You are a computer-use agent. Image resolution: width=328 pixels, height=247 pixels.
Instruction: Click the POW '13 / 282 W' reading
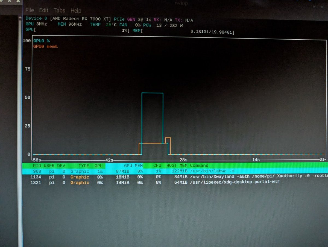click(x=169, y=25)
